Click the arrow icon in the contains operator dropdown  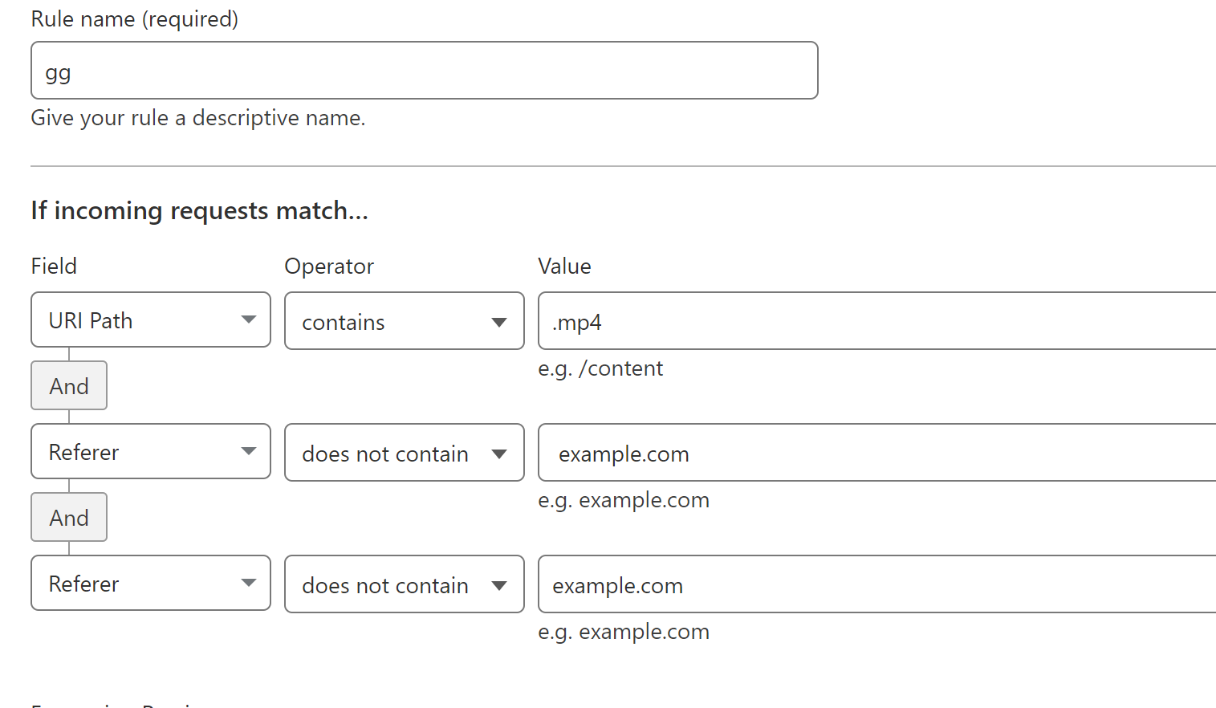click(499, 322)
